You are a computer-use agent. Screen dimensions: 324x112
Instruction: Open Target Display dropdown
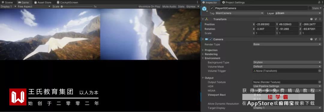287,108
